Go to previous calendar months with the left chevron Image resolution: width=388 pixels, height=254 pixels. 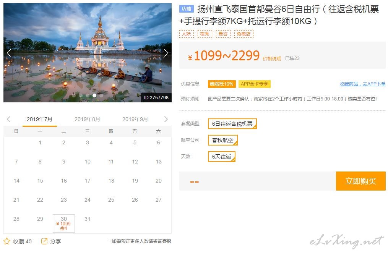click(9, 119)
